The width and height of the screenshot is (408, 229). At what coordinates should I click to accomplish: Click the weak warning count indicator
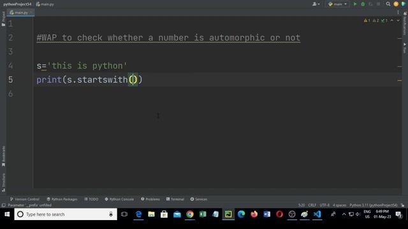[x=375, y=20]
